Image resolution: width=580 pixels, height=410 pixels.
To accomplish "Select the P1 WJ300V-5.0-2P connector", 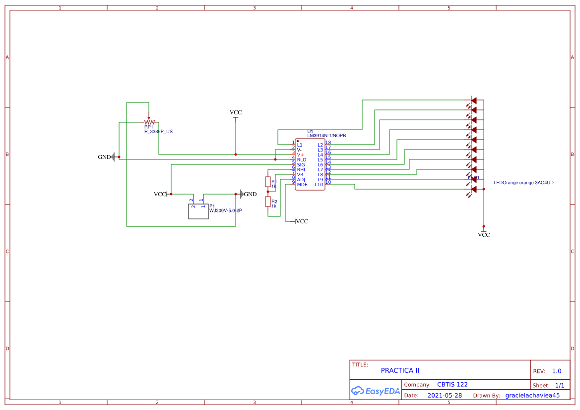I will click(198, 210).
